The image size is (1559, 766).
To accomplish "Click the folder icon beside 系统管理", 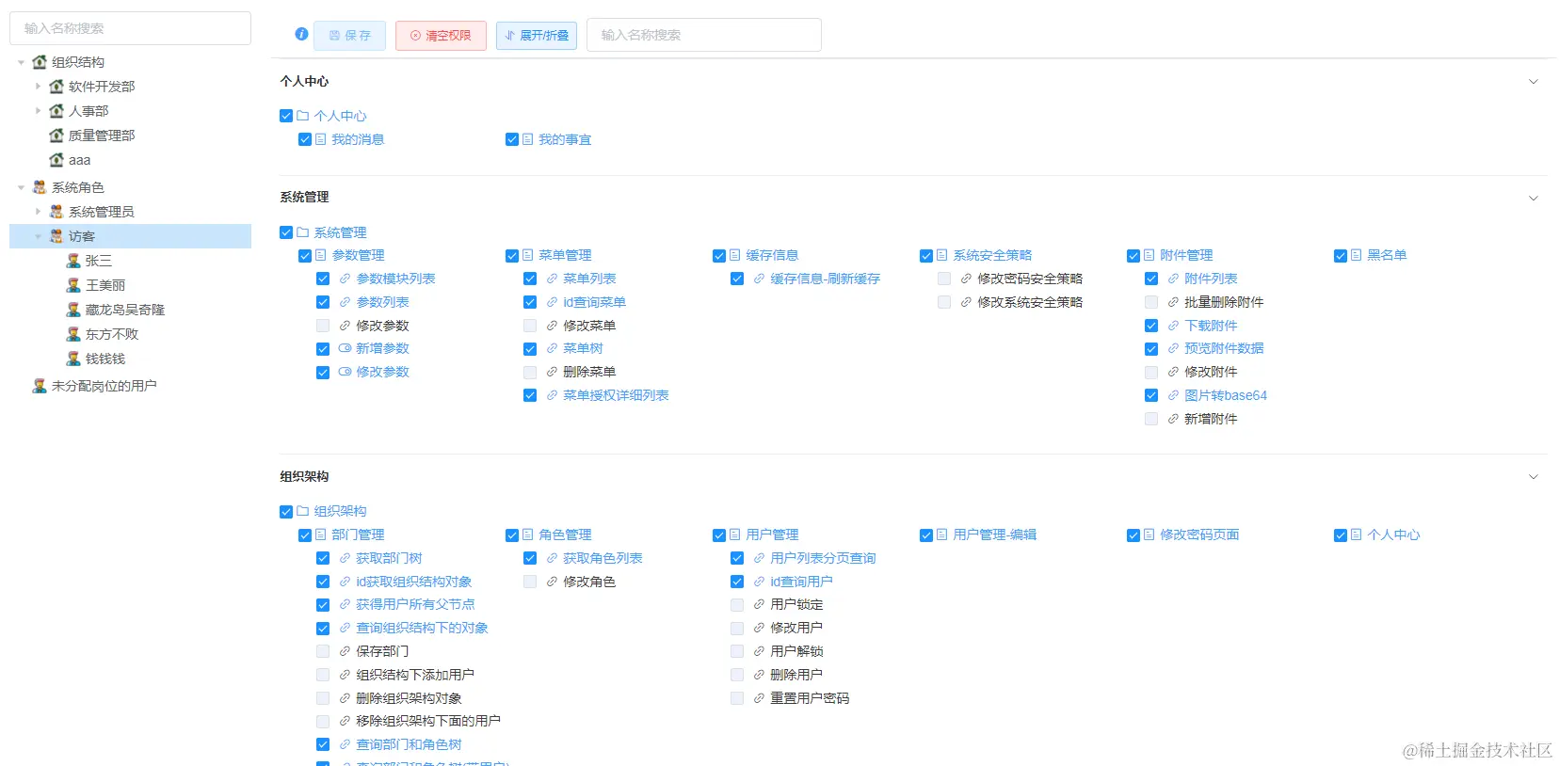I will pyautogui.click(x=303, y=232).
